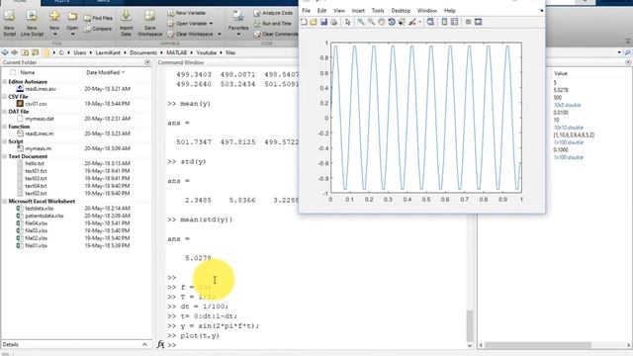Click the Show Plot Tools icon
The image size is (633, 356).
[x=478, y=22]
